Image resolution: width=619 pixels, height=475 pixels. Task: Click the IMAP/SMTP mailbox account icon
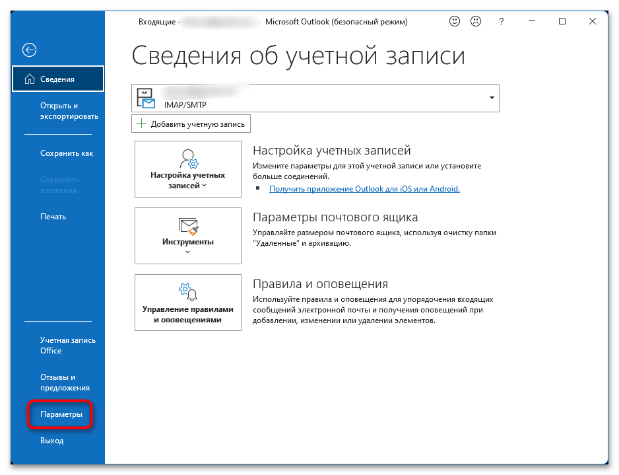coord(146,98)
